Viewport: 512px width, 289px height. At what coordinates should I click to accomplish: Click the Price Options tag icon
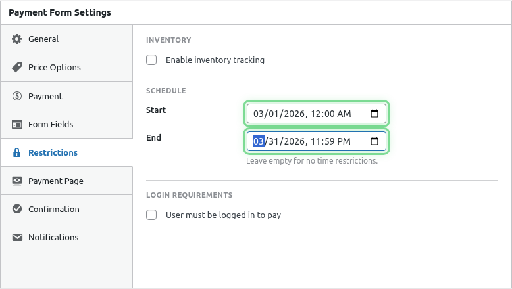(17, 68)
